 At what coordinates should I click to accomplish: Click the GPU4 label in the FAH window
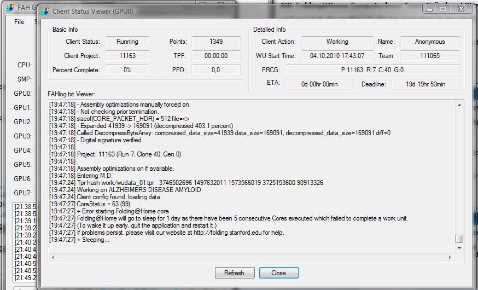coord(22,150)
